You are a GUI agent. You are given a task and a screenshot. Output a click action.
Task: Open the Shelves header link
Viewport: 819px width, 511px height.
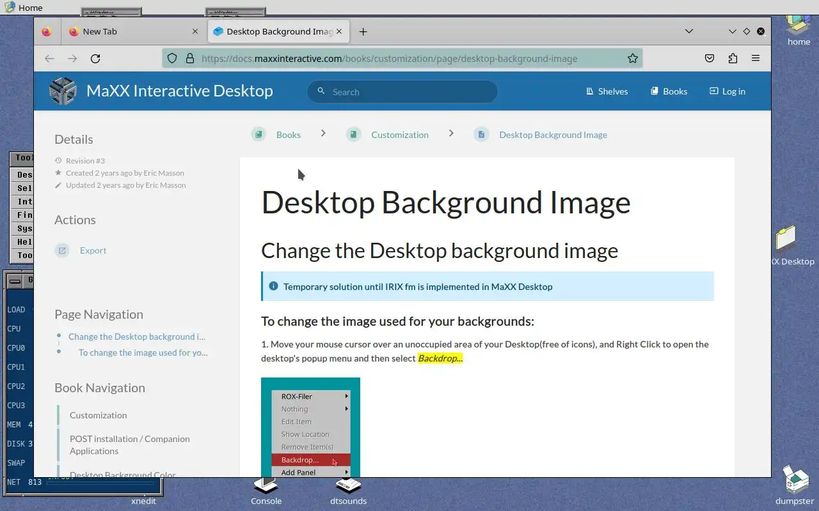pyautogui.click(x=607, y=91)
